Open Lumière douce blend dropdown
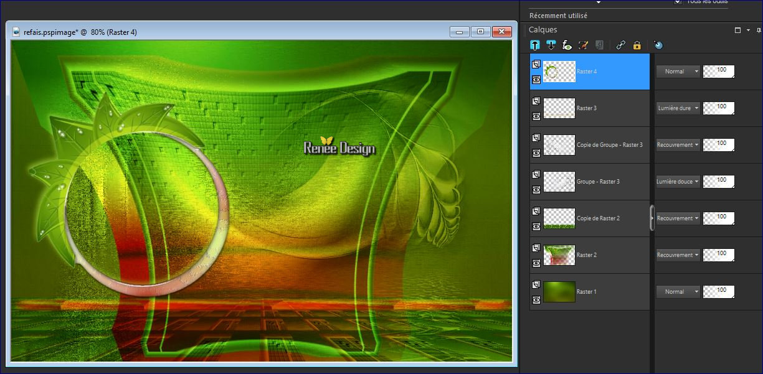The height and width of the screenshot is (374, 763). point(678,182)
